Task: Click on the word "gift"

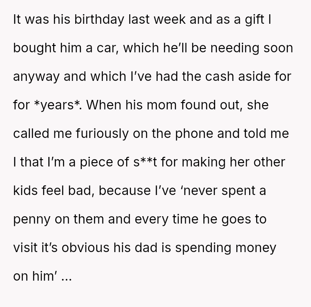Action: click(257, 19)
